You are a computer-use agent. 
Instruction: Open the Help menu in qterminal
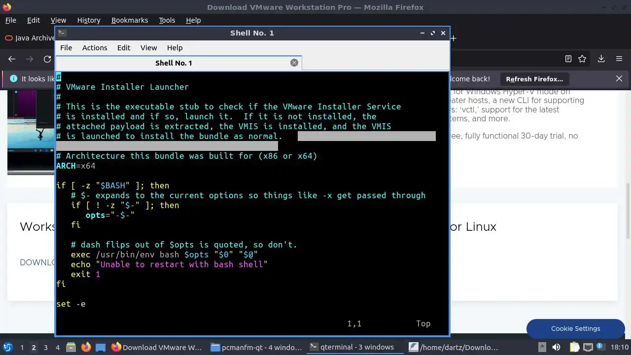tap(175, 48)
